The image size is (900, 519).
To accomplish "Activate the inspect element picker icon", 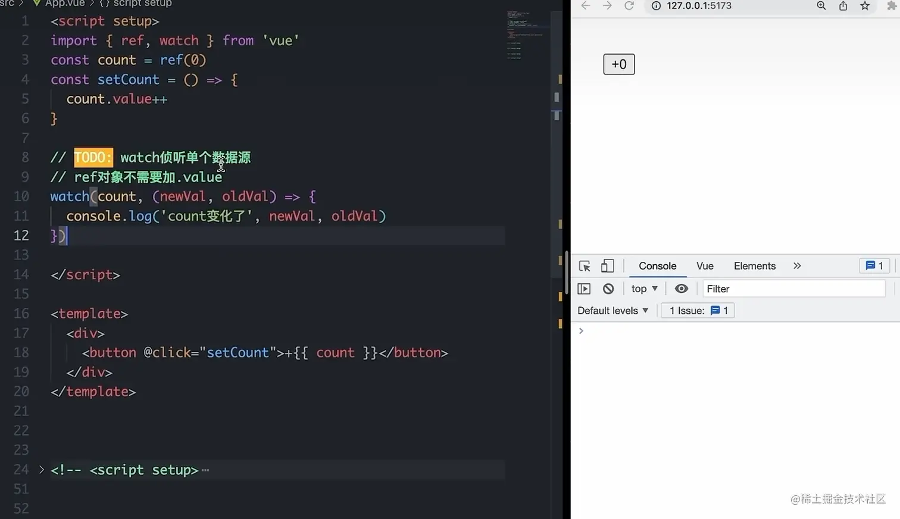I will [585, 266].
